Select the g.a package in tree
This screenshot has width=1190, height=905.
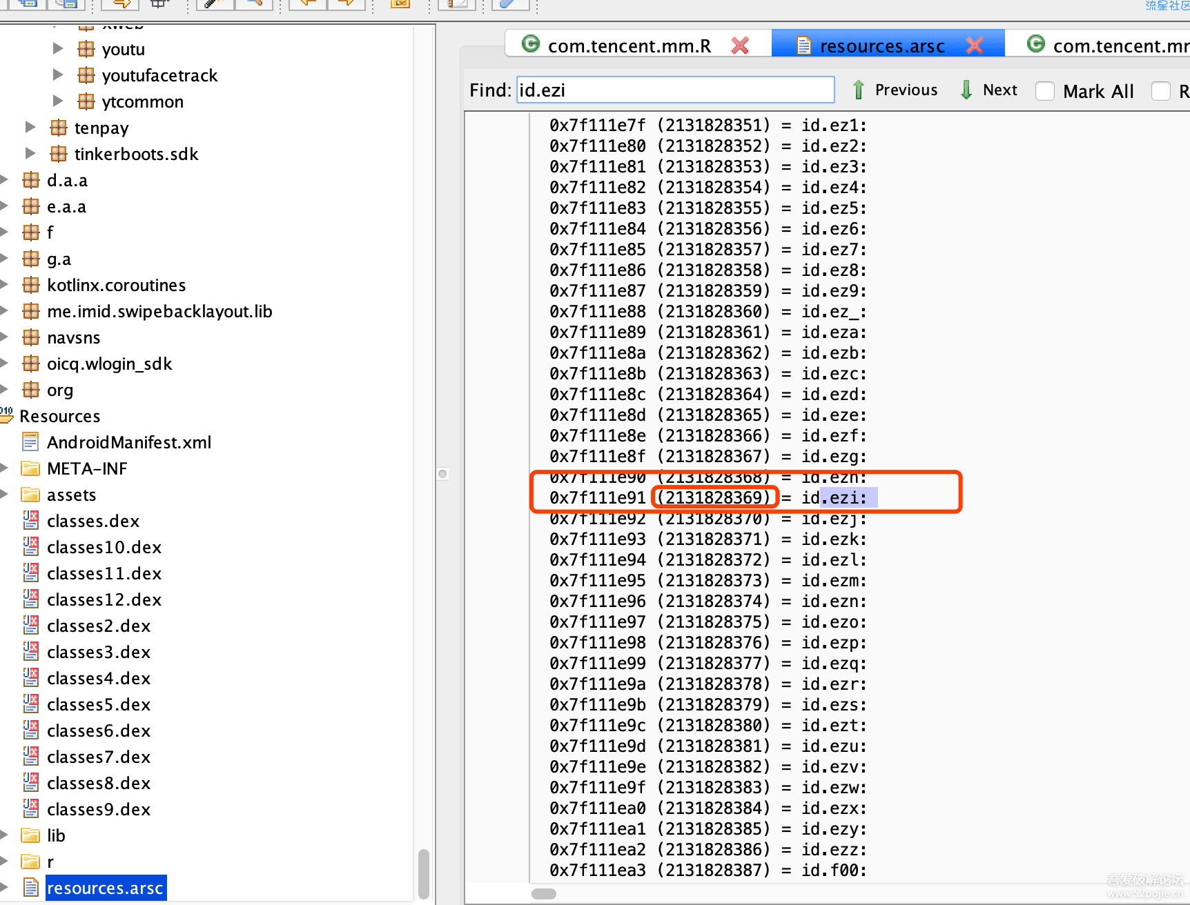(x=59, y=259)
